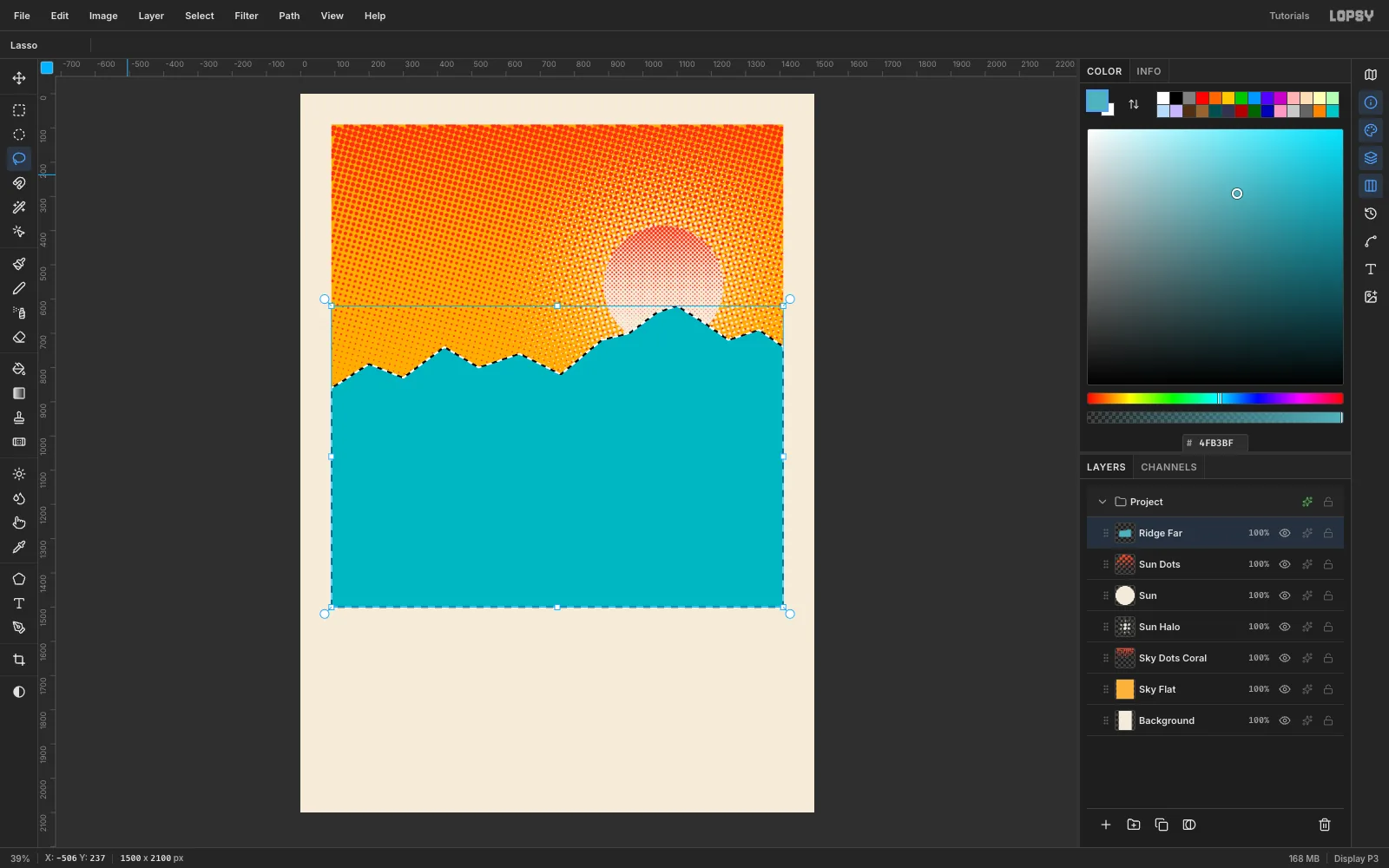Duplicate the selected layer icon
The image size is (1389, 868).
pos(1162,825)
